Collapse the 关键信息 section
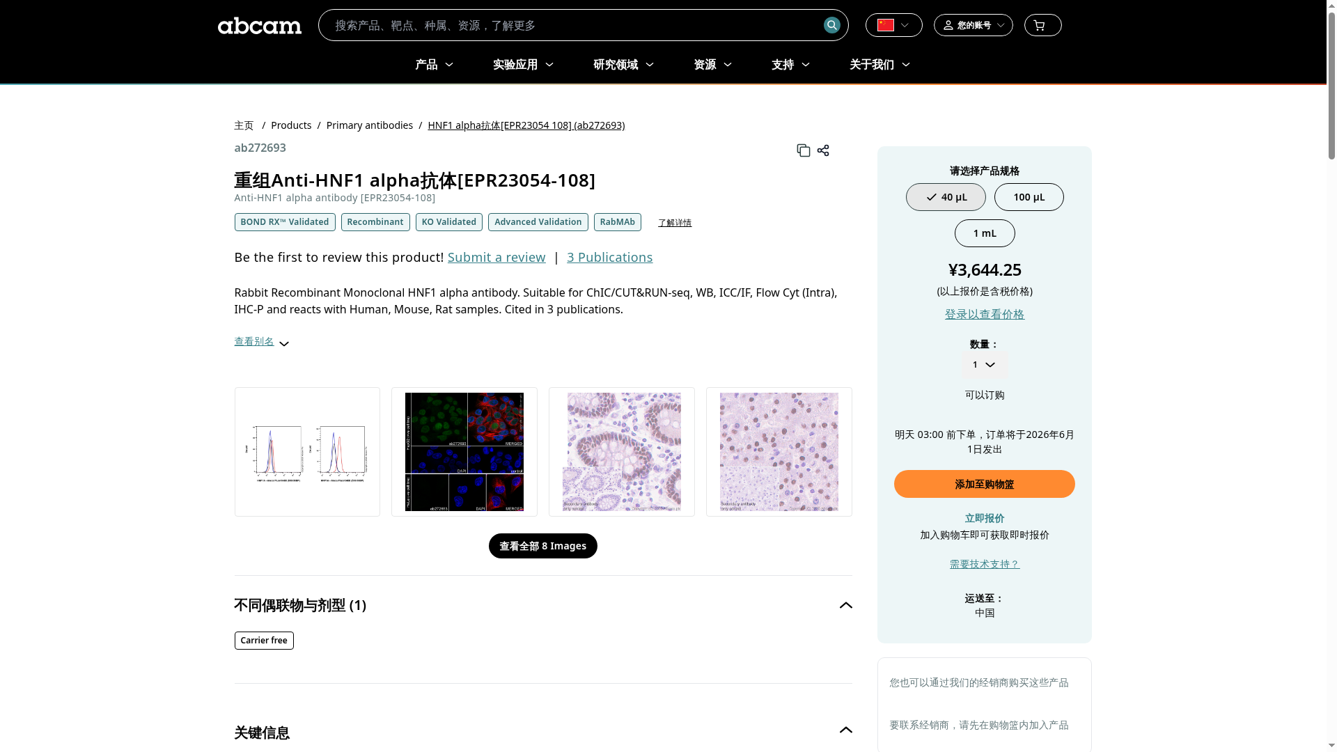This screenshot has width=1337, height=752. click(x=845, y=730)
